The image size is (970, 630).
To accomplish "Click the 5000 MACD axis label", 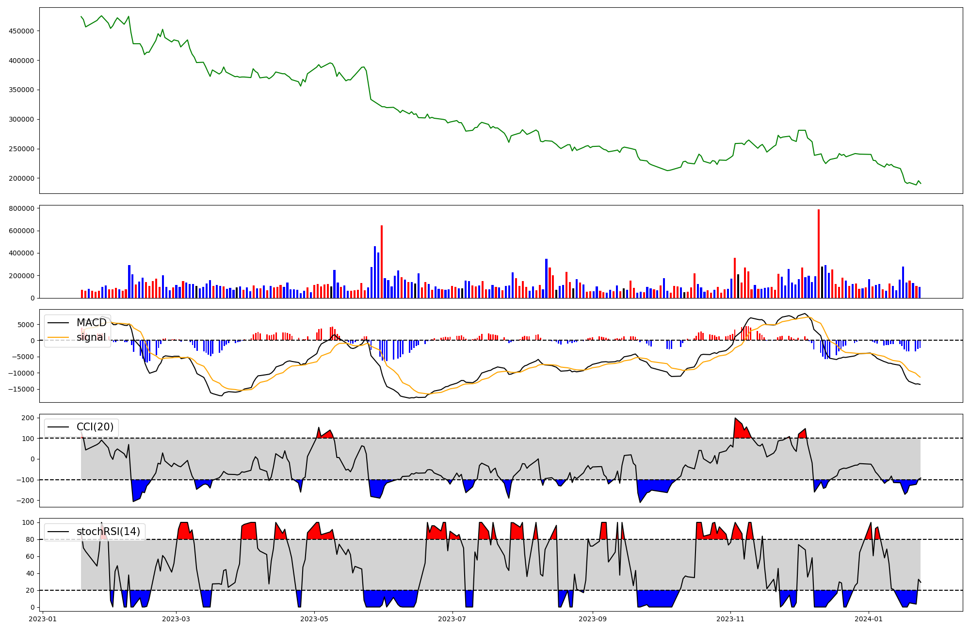I will point(26,325).
